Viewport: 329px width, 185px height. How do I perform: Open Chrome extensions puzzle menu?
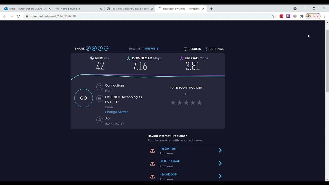[302, 16]
